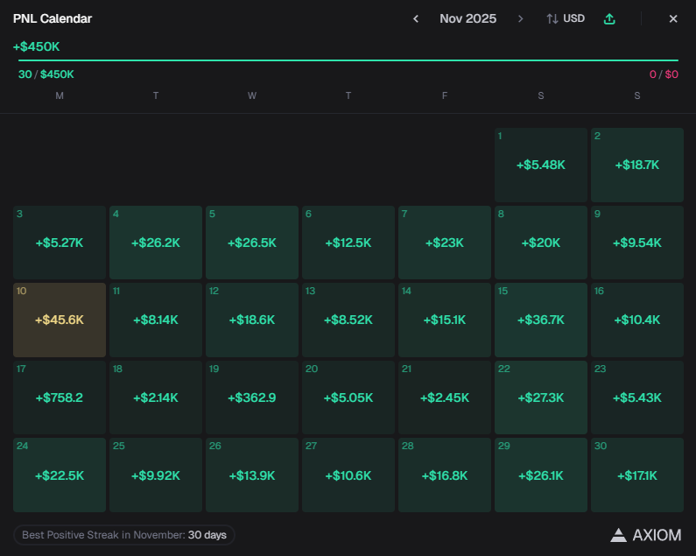This screenshot has width=696, height=556.
Task: Select day 22 cell showing +$27.3K
Action: [541, 398]
